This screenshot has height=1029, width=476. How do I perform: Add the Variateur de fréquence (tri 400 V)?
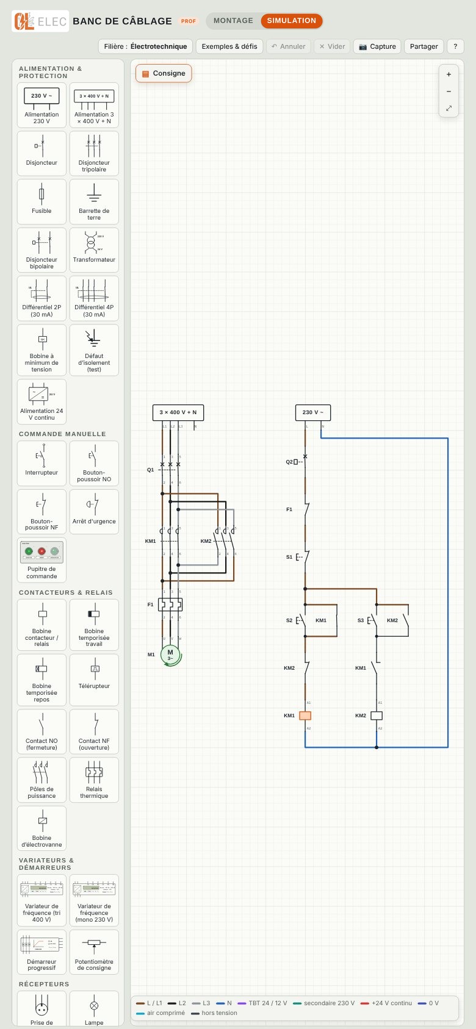click(x=41, y=900)
